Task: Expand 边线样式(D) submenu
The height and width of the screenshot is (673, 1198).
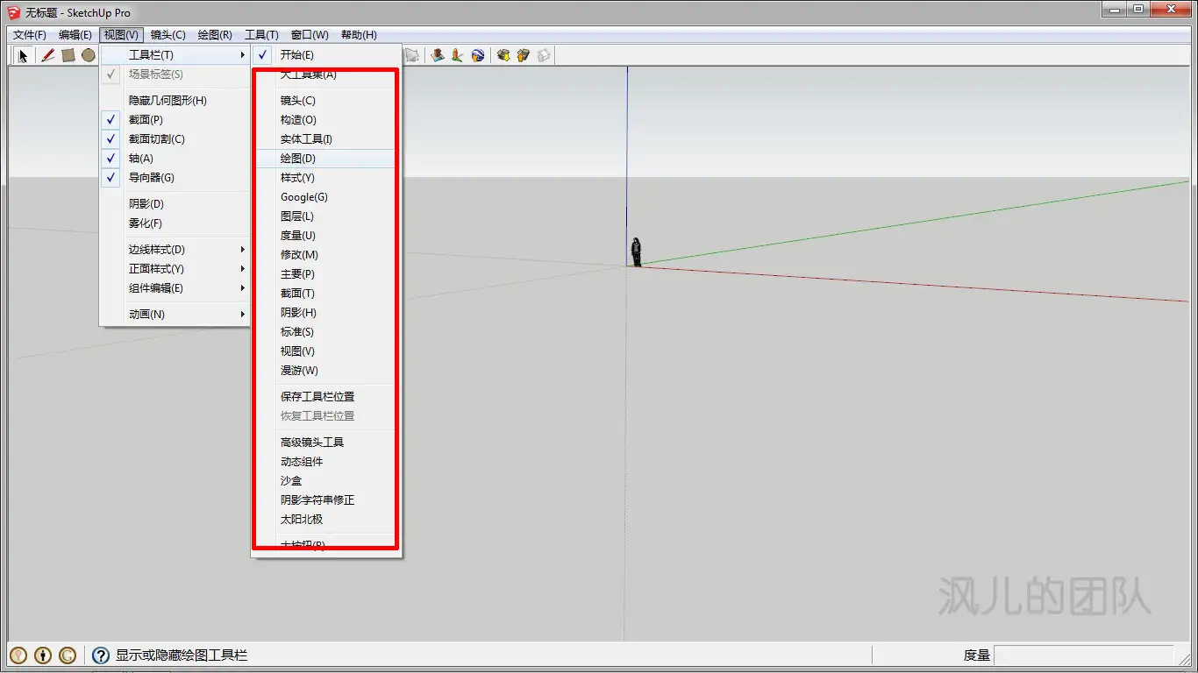Action: coord(175,250)
